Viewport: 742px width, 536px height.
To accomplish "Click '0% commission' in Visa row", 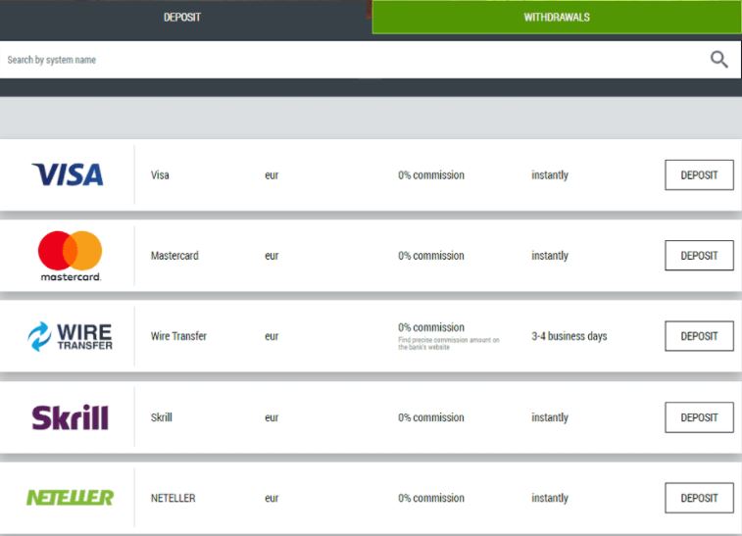I will click(431, 175).
